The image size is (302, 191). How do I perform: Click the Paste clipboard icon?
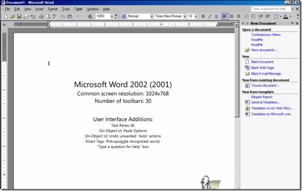70,16
